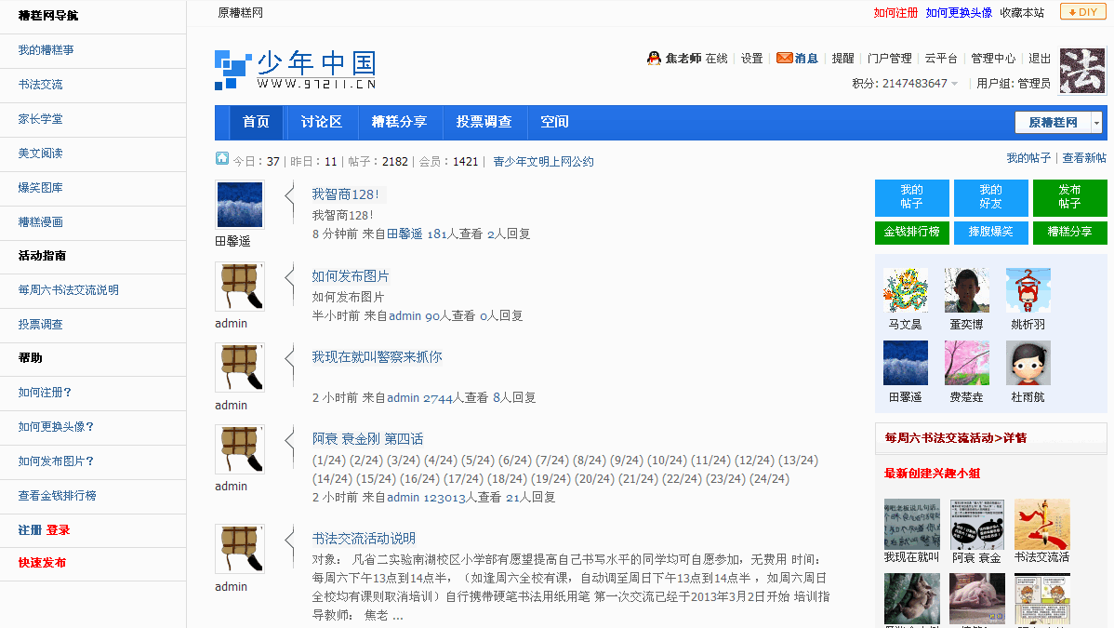Open post 我现在就叫警察来抓你
The height and width of the screenshot is (628, 1114).
[x=377, y=357]
